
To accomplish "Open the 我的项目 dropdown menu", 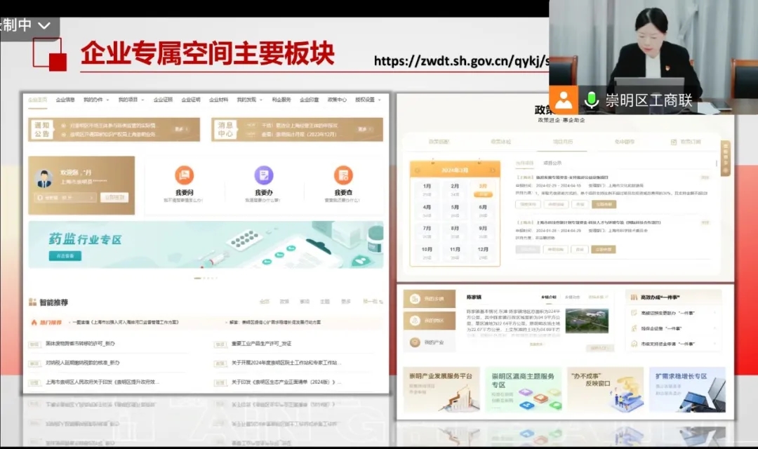I will [130, 100].
